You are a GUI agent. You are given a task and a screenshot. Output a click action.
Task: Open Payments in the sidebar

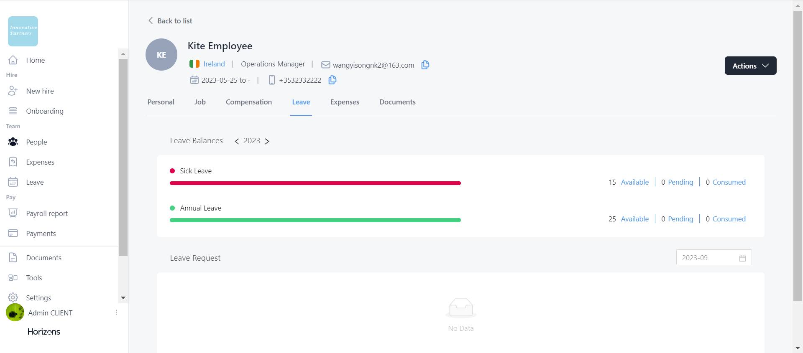coord(41,234)
